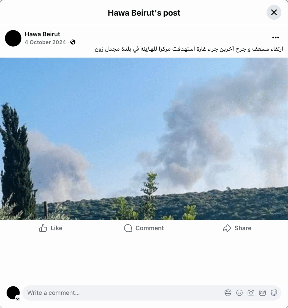The image size is (288, 308).
Task: Open the GIF picker
Action: pyautogui.click(x=262, y=293)
